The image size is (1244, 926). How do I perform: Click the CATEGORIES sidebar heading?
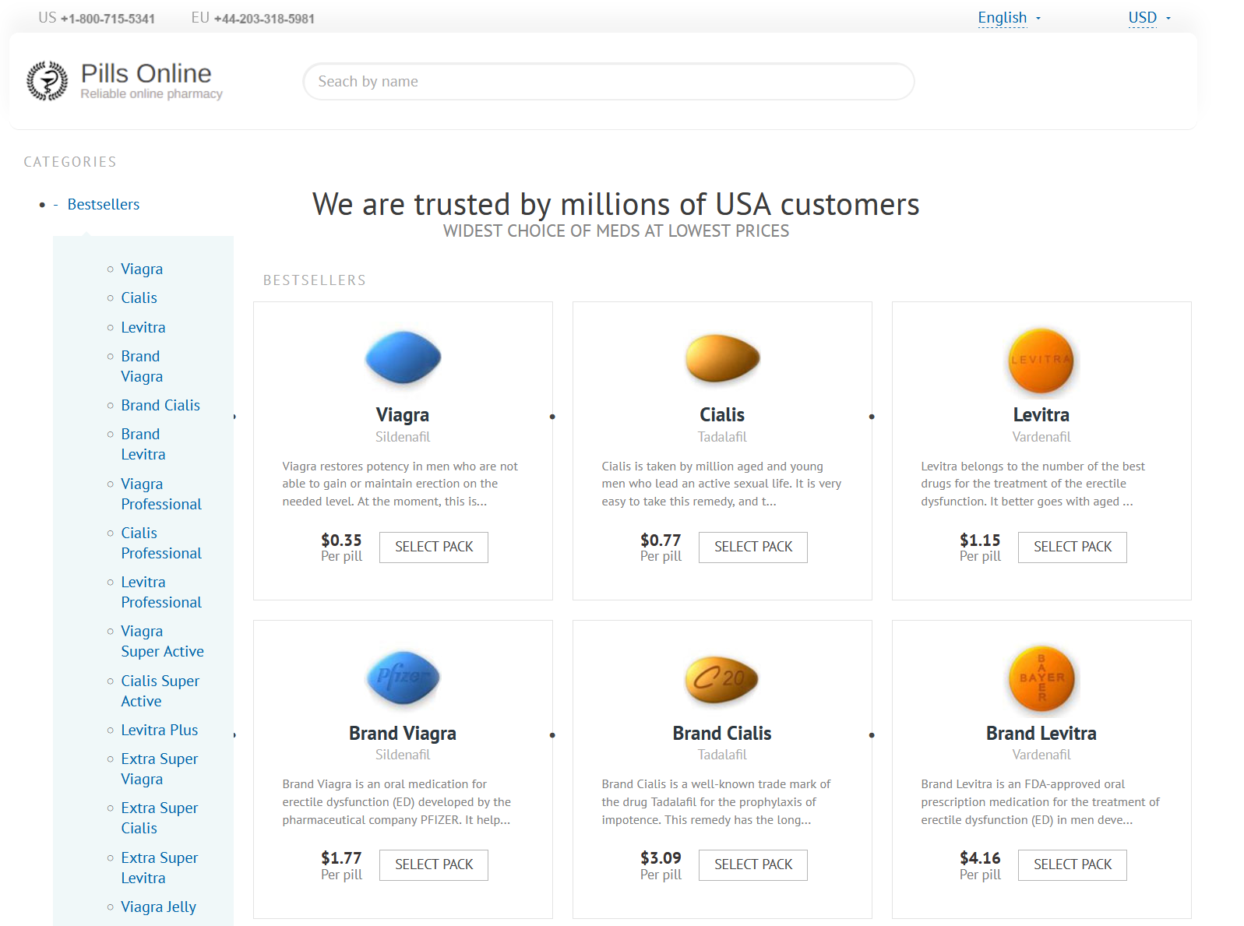coord(70,162)
